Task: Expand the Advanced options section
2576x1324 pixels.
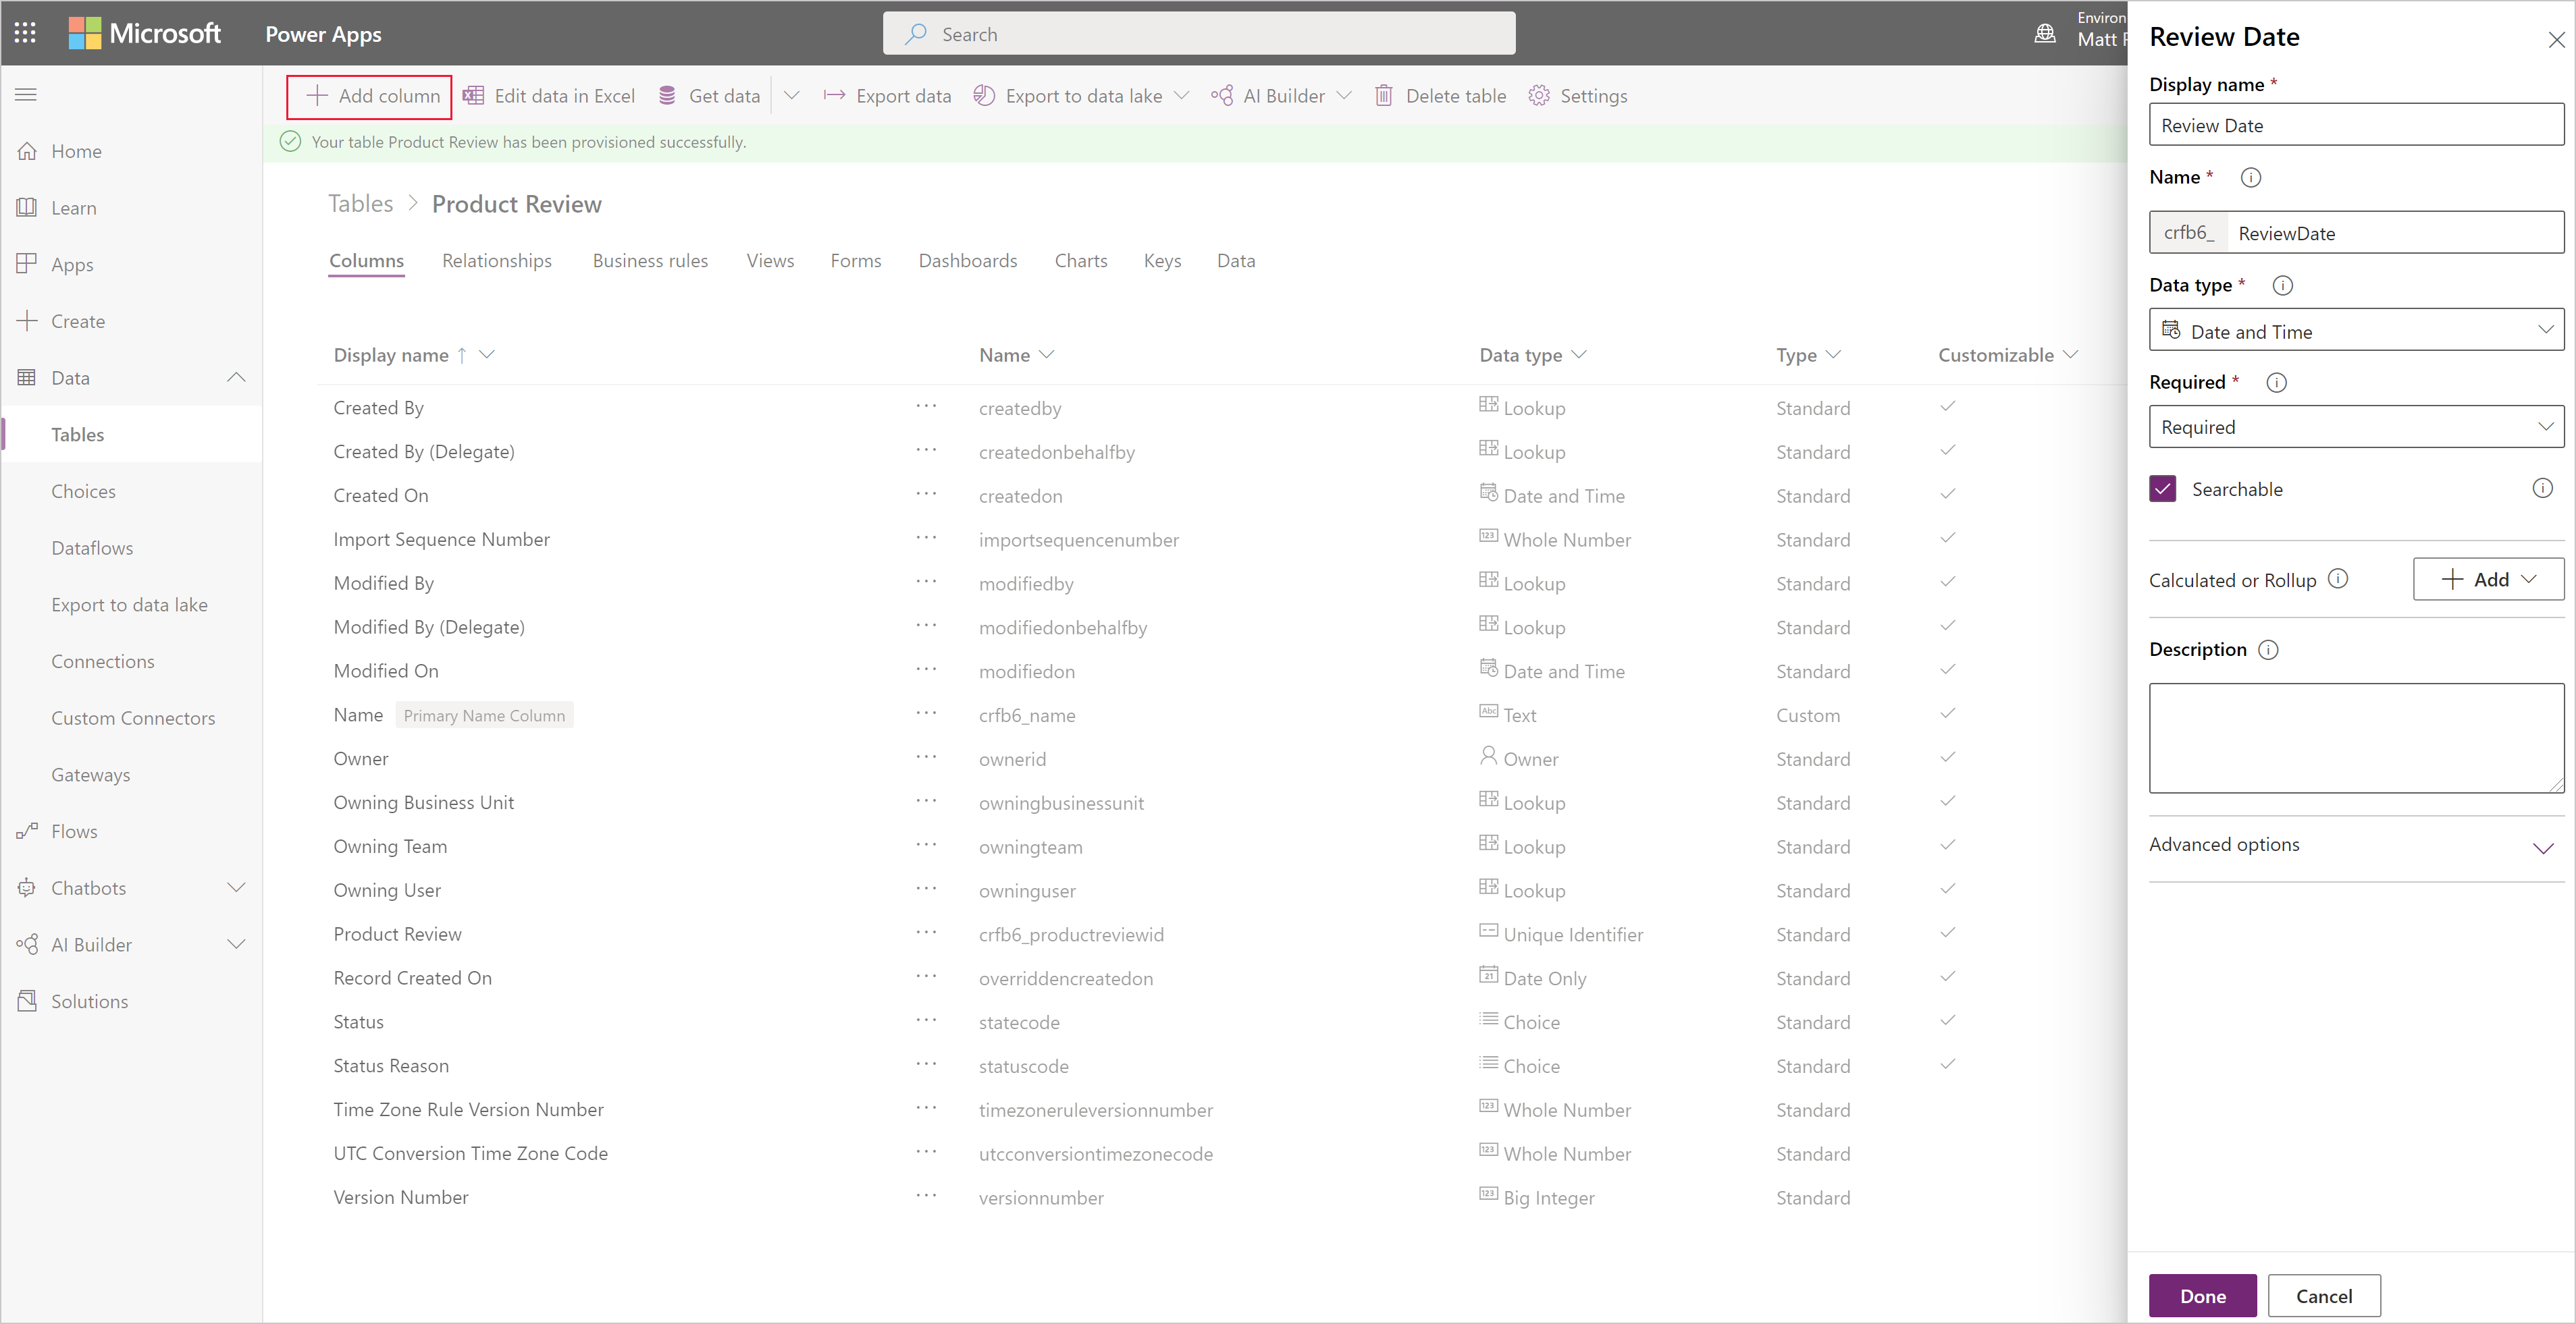Action: [x=2544, y=844]
